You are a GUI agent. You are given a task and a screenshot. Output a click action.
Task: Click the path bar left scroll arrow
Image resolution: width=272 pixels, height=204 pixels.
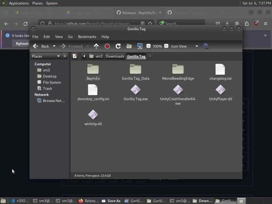tap(84, 56)
